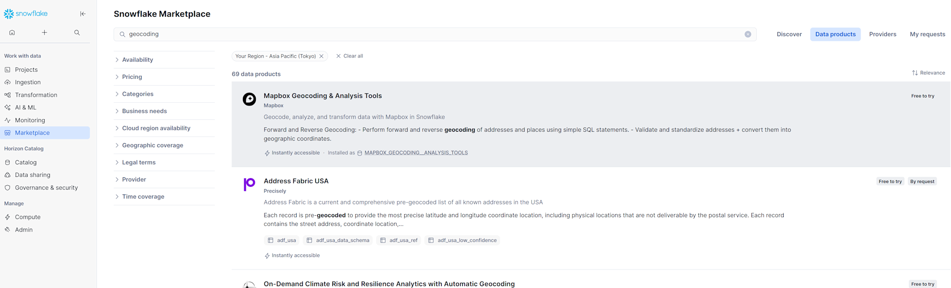Expand the Pricing filter section
951x288 pixels.
tap(132, 77)
